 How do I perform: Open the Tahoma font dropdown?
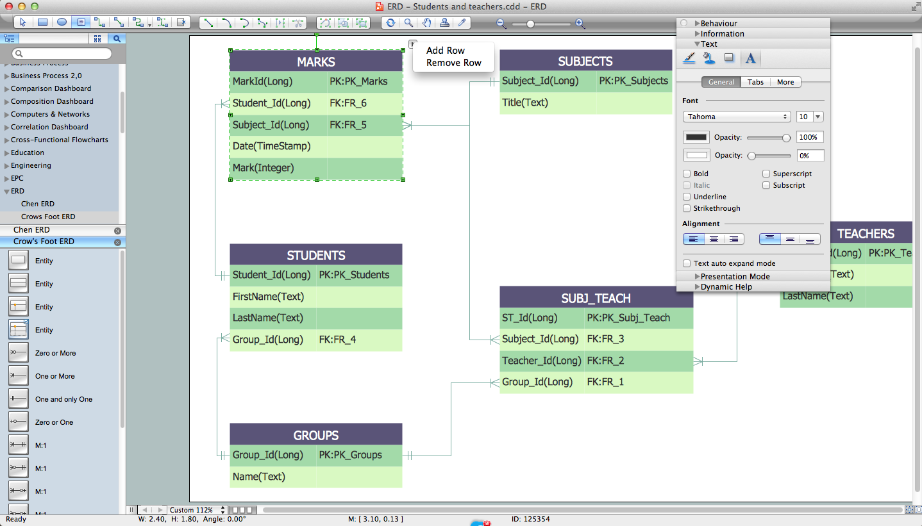click(737, 117)
